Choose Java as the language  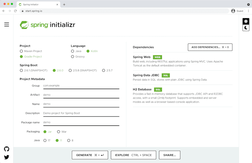click(x=72, y=51)
